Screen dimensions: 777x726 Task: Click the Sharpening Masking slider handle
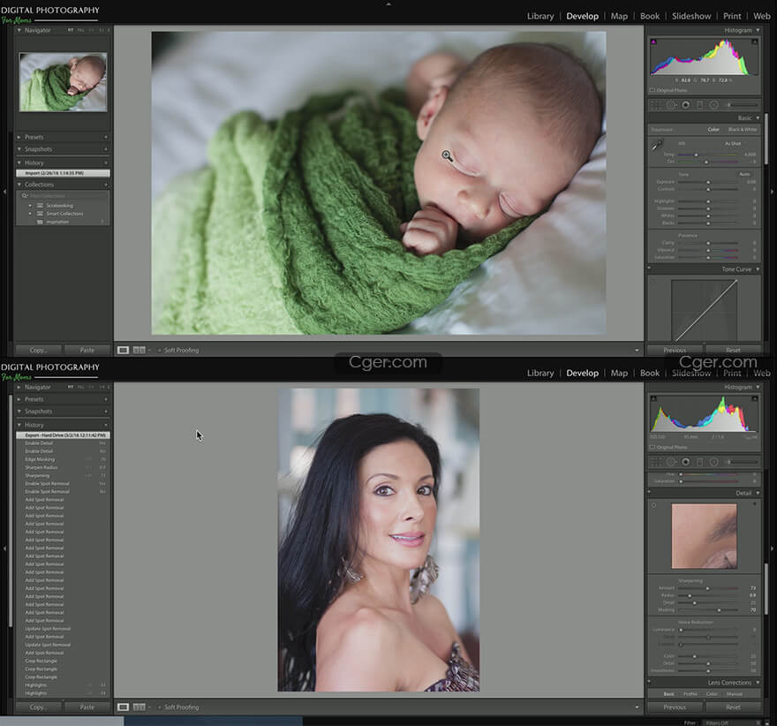click(x=719, y=610)
